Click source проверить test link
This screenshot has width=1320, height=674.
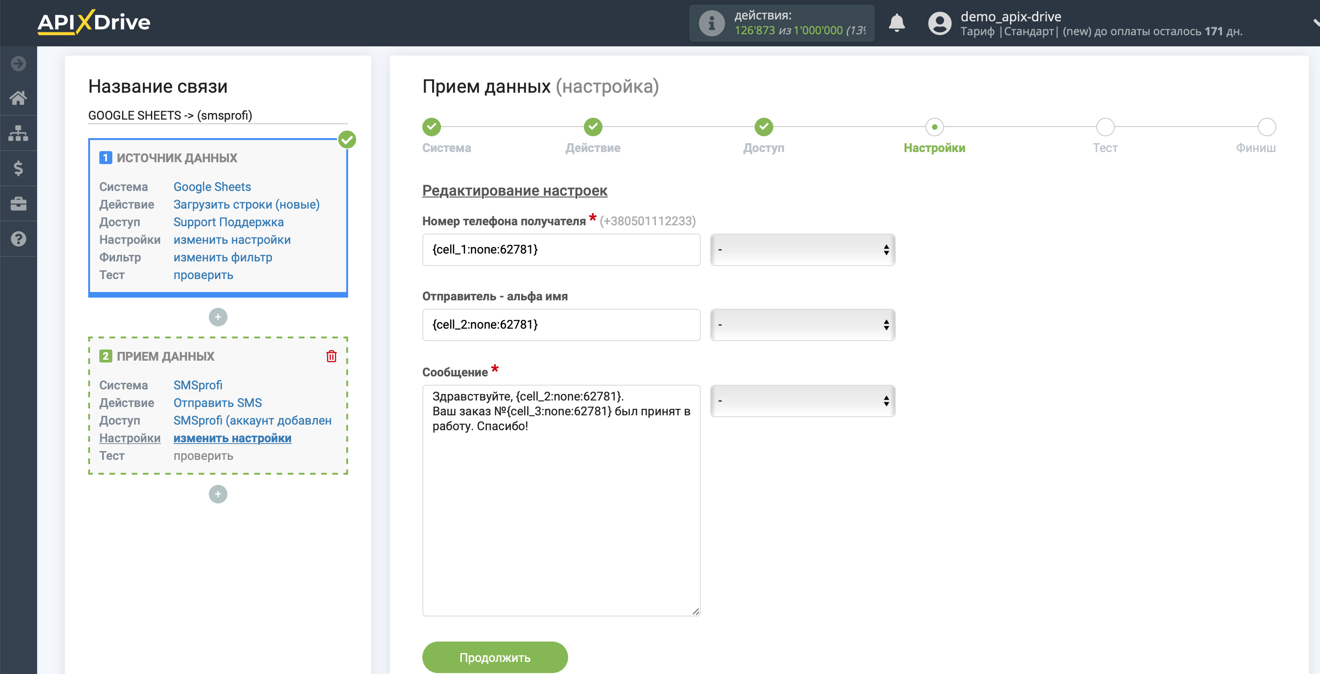(203, 275)
